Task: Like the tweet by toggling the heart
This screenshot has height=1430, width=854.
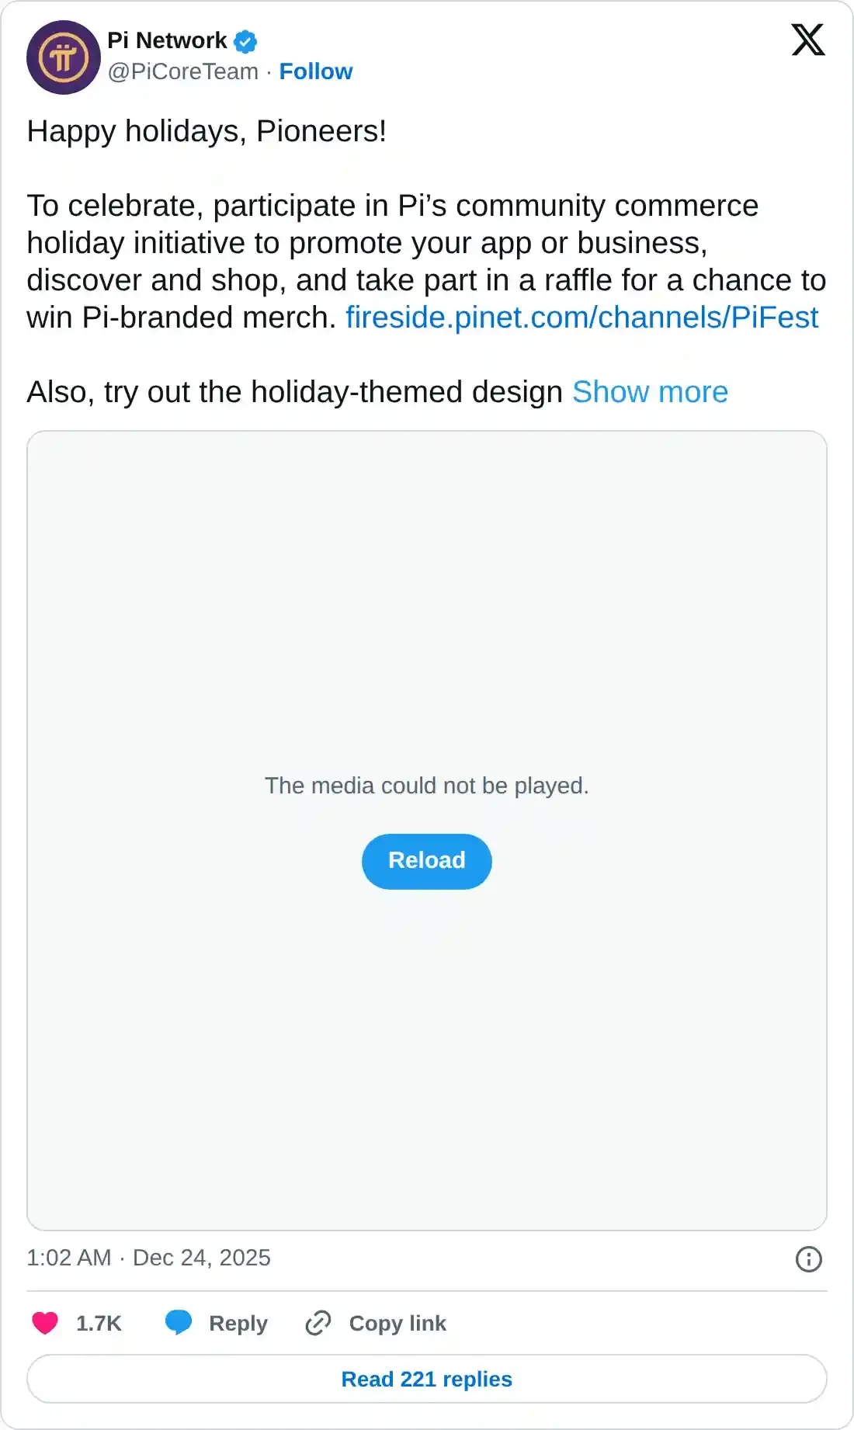Action: (47, 1323)
